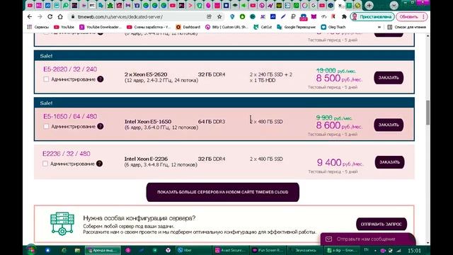Tick Администрирование checkbox for E5-2620
The image size is (453, 255).
coord(46,79)
